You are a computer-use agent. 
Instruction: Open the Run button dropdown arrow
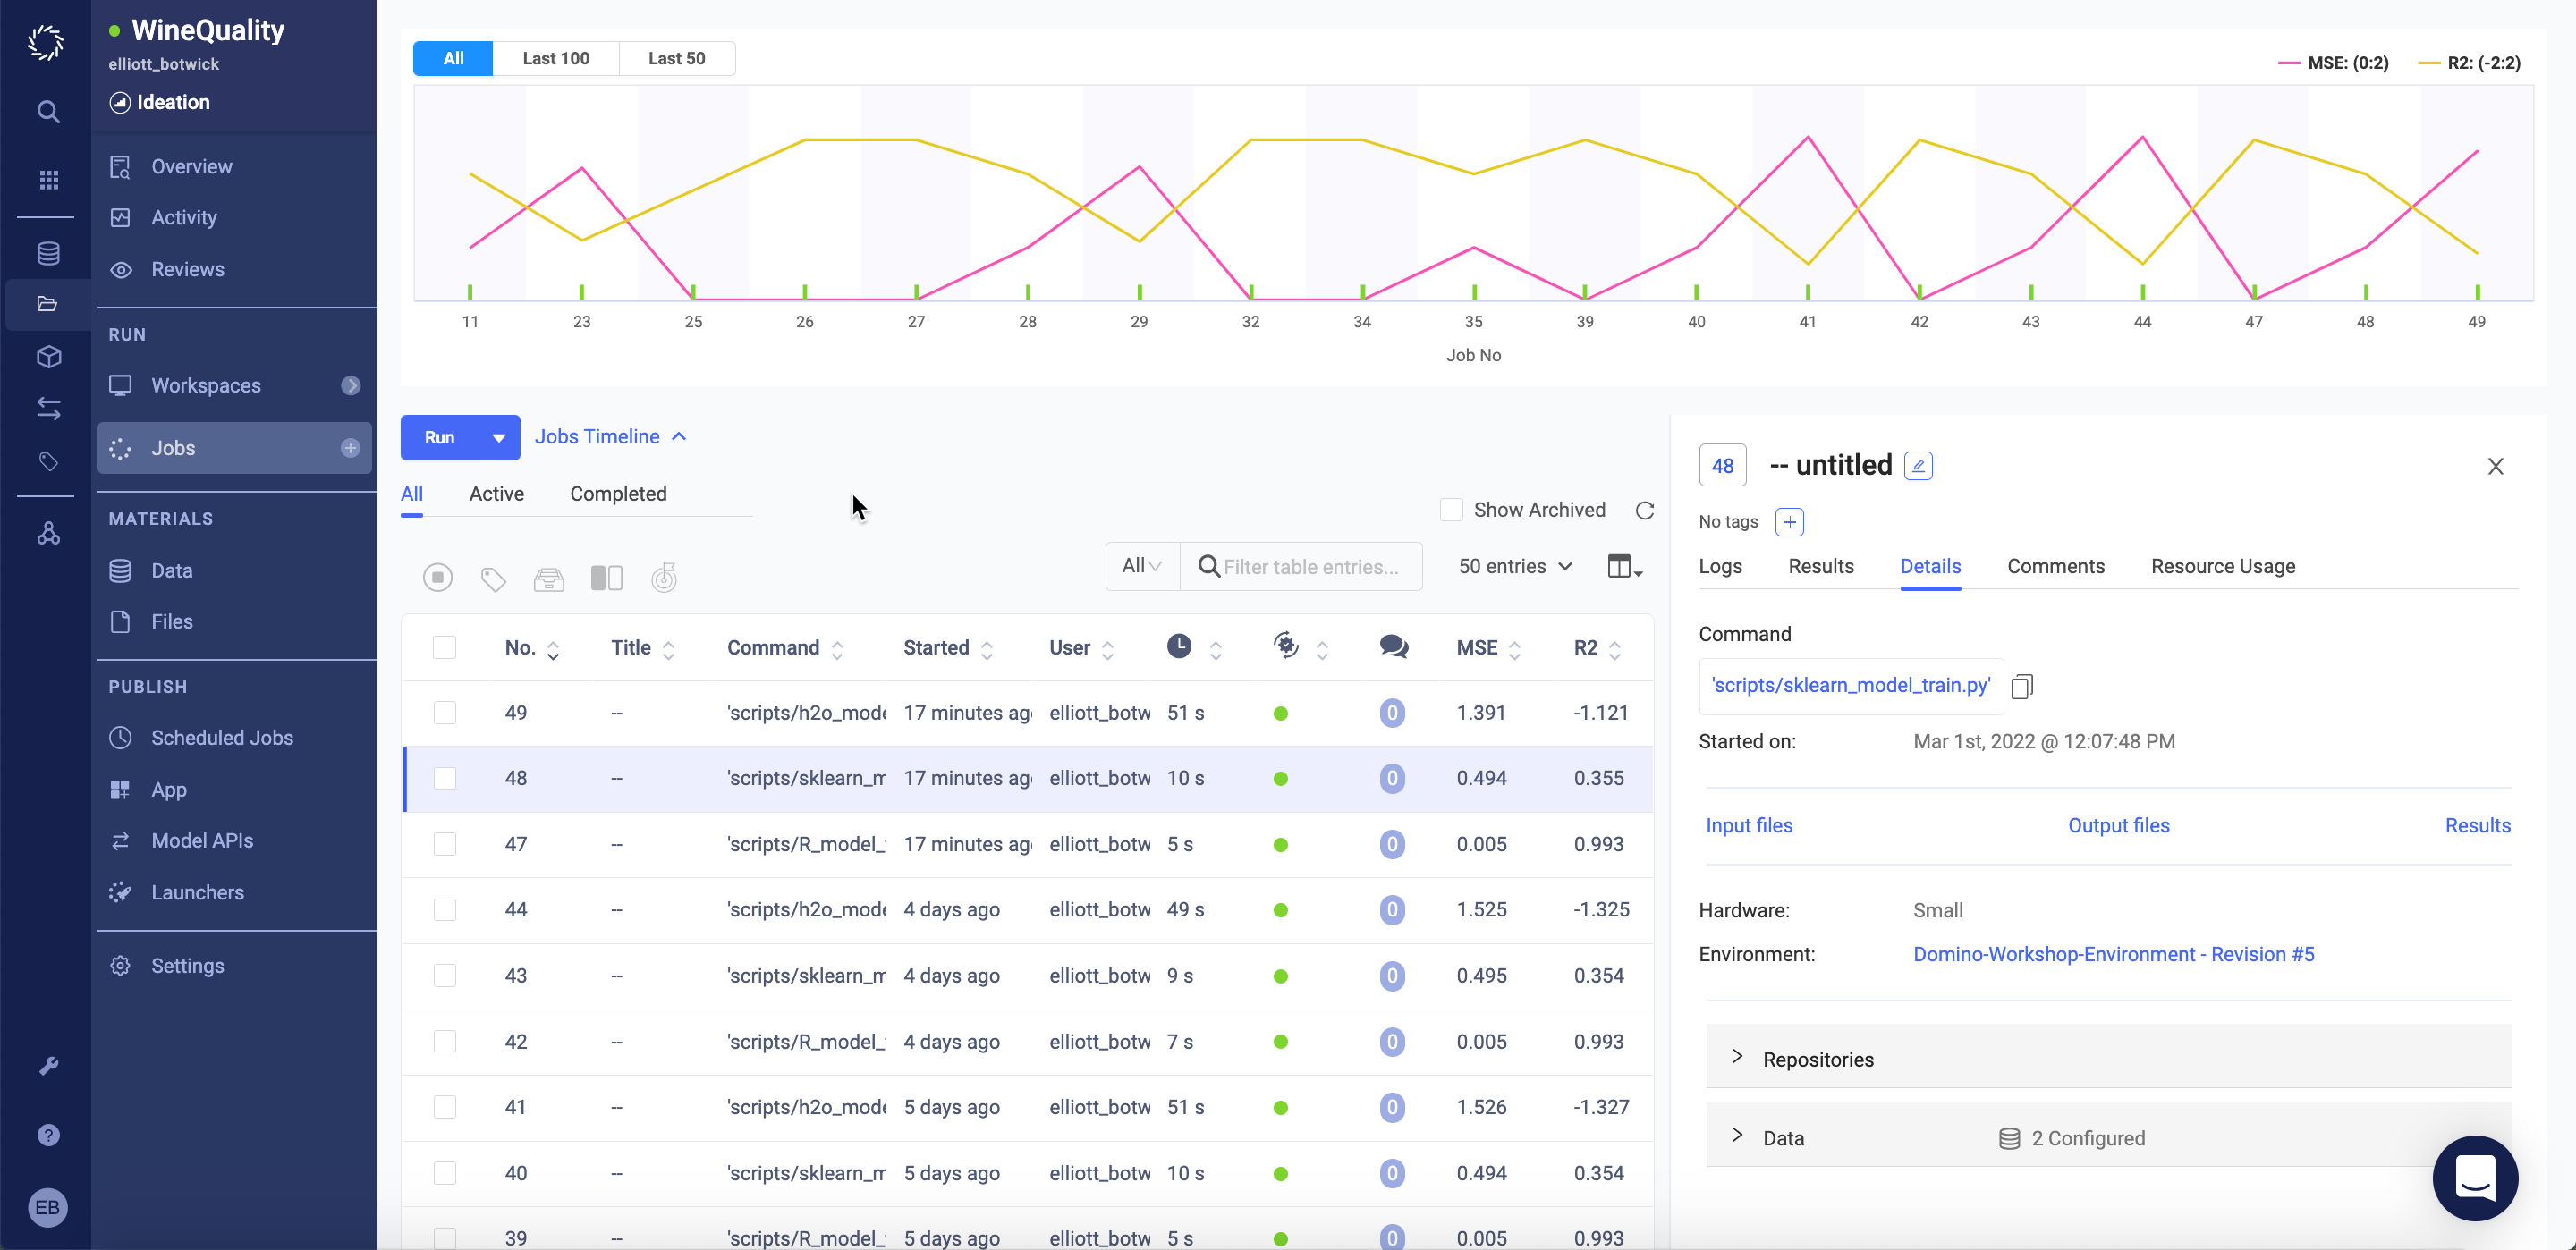[x=498, y=437]
